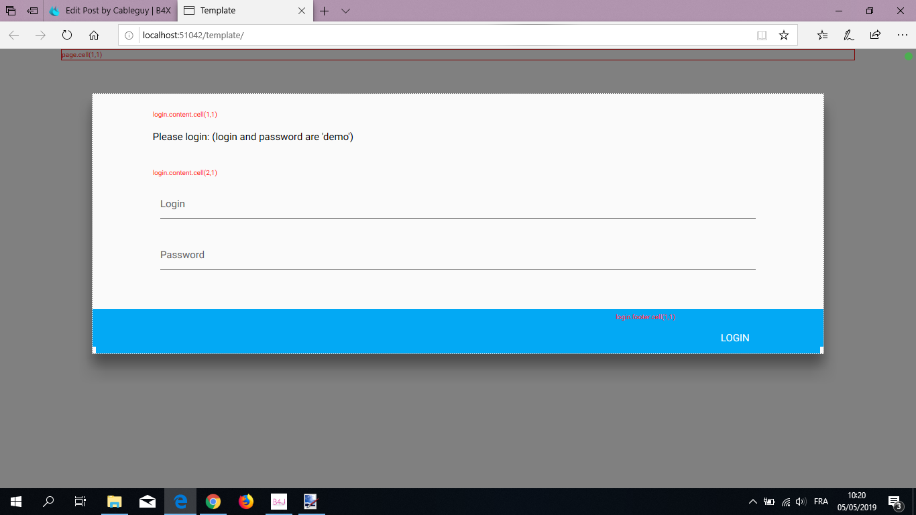Screen dimensions: 916x515
Task: Open the app right of B4J
Action: pos(310,502)
